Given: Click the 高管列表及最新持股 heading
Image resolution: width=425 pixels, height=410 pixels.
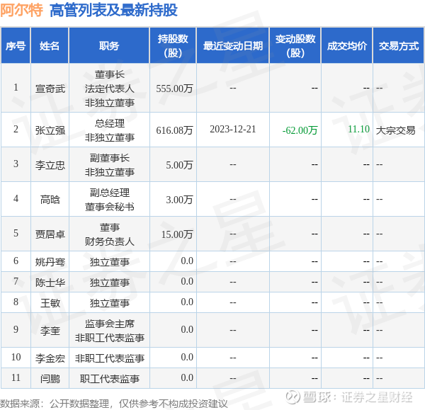Looking at the screenshot, I should (113, 11).
